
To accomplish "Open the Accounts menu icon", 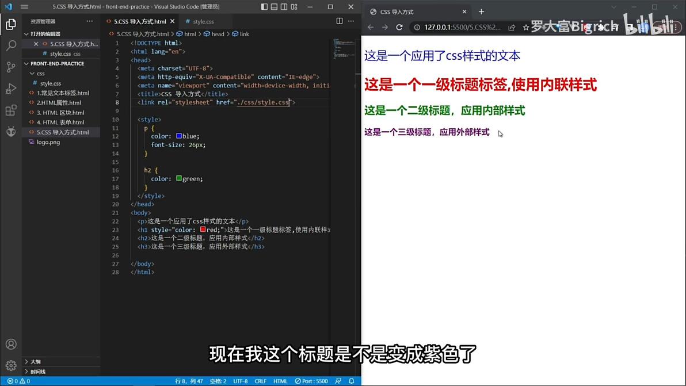I will point(11,344).
